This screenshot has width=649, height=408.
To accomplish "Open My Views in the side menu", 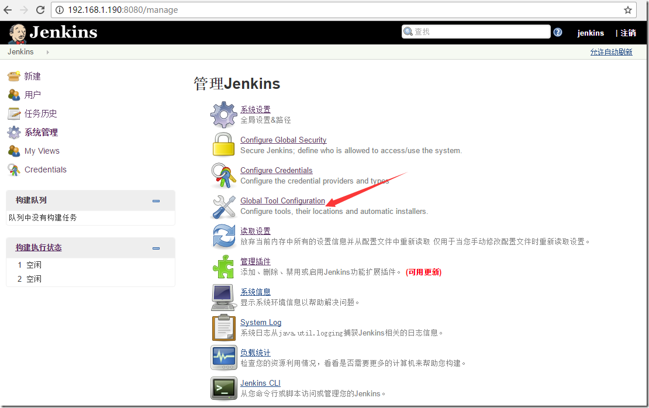I will coord(42,151).
